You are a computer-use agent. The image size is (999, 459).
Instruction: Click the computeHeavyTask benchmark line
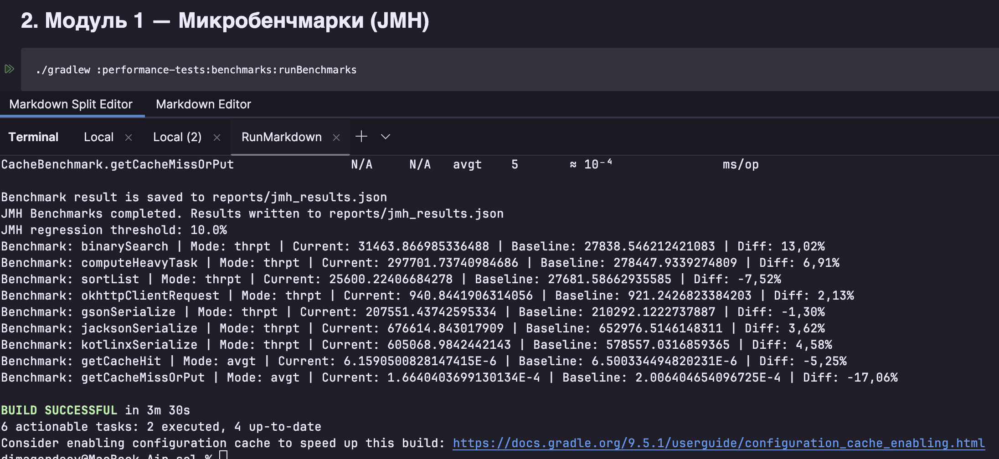(x=420, y=263)
